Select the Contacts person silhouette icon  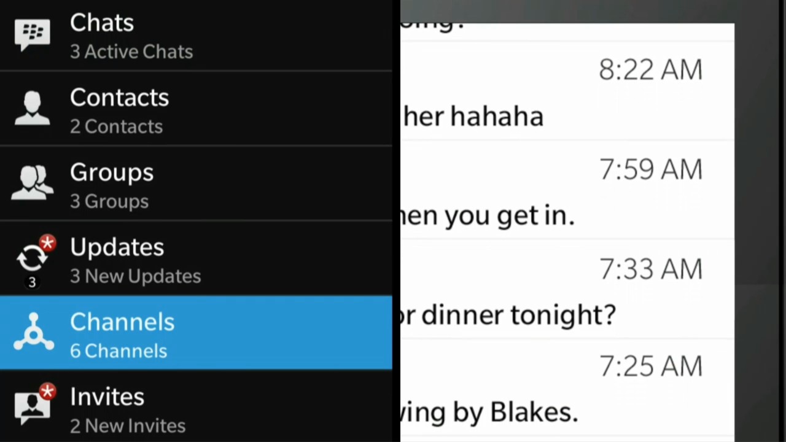[32, 109]
